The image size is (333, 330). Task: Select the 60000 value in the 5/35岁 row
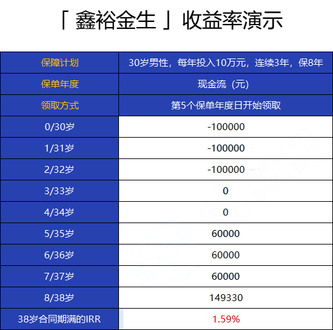pyautogui.click(x=225, y=234)
